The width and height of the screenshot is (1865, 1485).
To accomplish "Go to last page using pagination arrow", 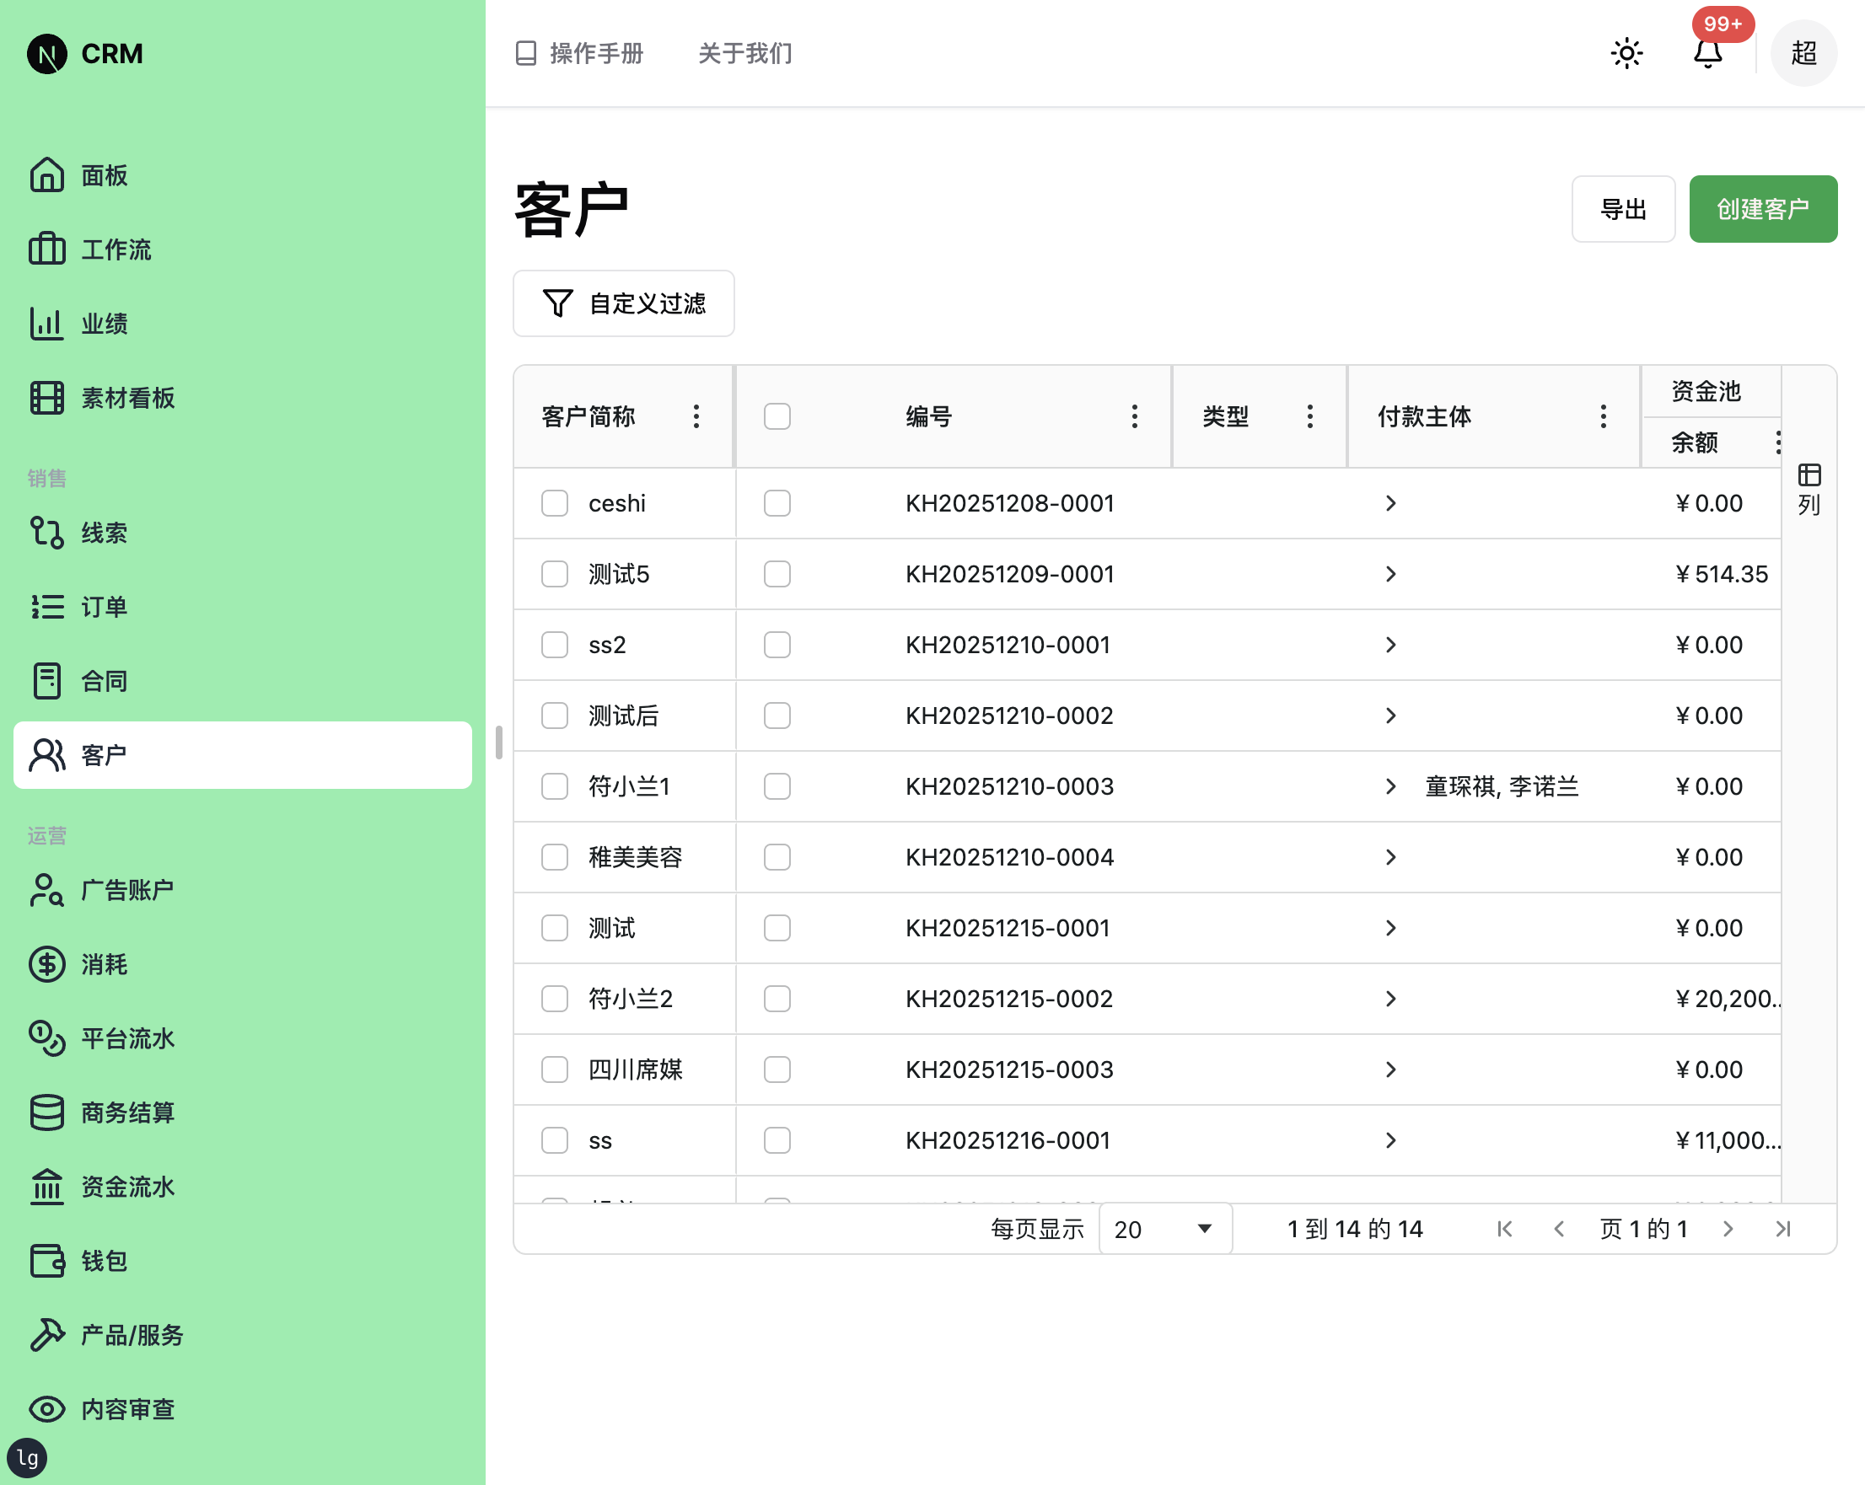I will pos(1784,1228).
